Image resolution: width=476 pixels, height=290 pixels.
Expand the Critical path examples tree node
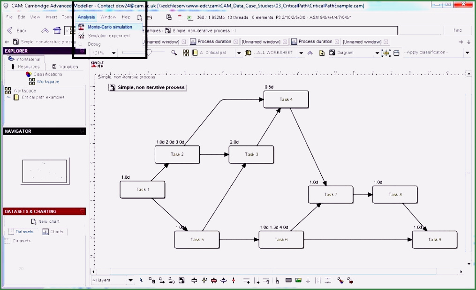(x=8, y=97)
